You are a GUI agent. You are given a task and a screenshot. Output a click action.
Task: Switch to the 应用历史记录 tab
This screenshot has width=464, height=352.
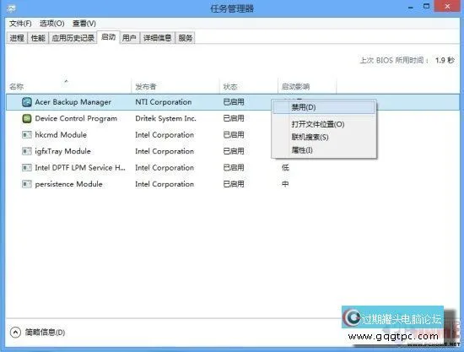(73, 38)
